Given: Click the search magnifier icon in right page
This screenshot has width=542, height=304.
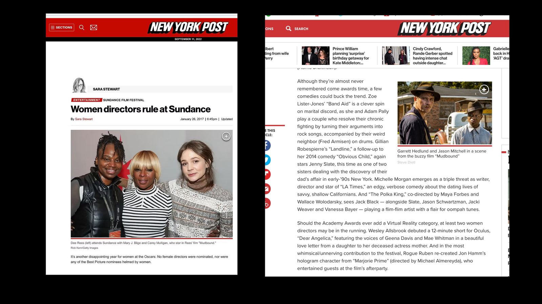Looking at the screenshot, I should click(288, 28).
